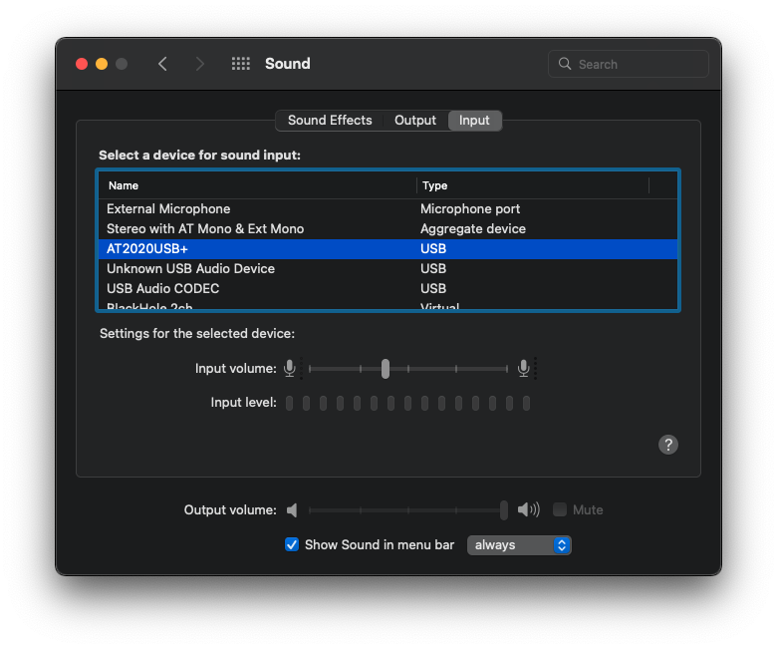Select External Microphone input device
This screenshot has width=777, height=649.
(168, 209)
